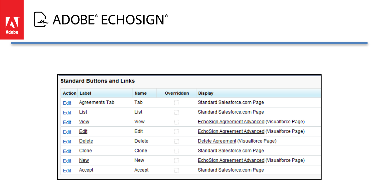371x180 pixels.
Task: Open the New label link
Action: (84, 160)
